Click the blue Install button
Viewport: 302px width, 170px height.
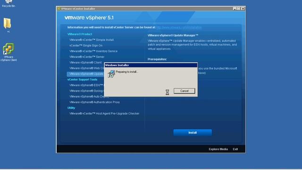(x=193, y=133)
